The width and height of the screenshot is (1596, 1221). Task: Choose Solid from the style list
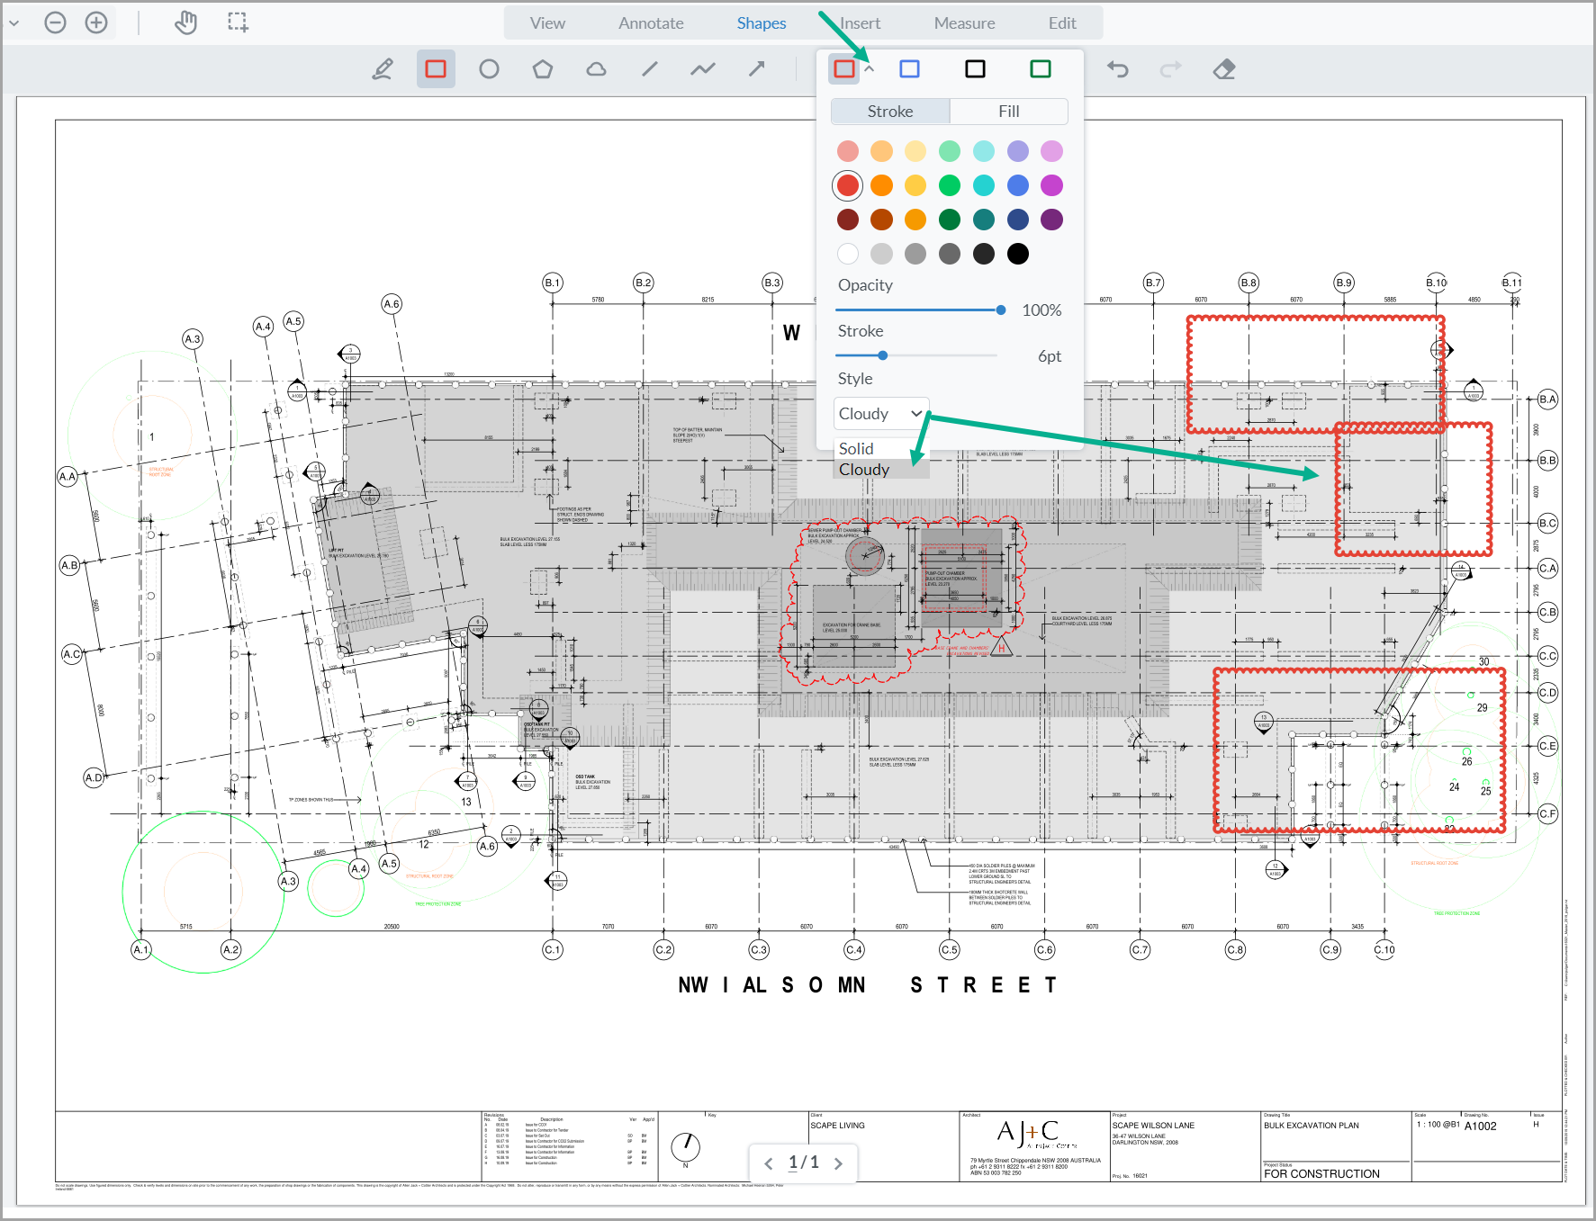pos(856,448)
